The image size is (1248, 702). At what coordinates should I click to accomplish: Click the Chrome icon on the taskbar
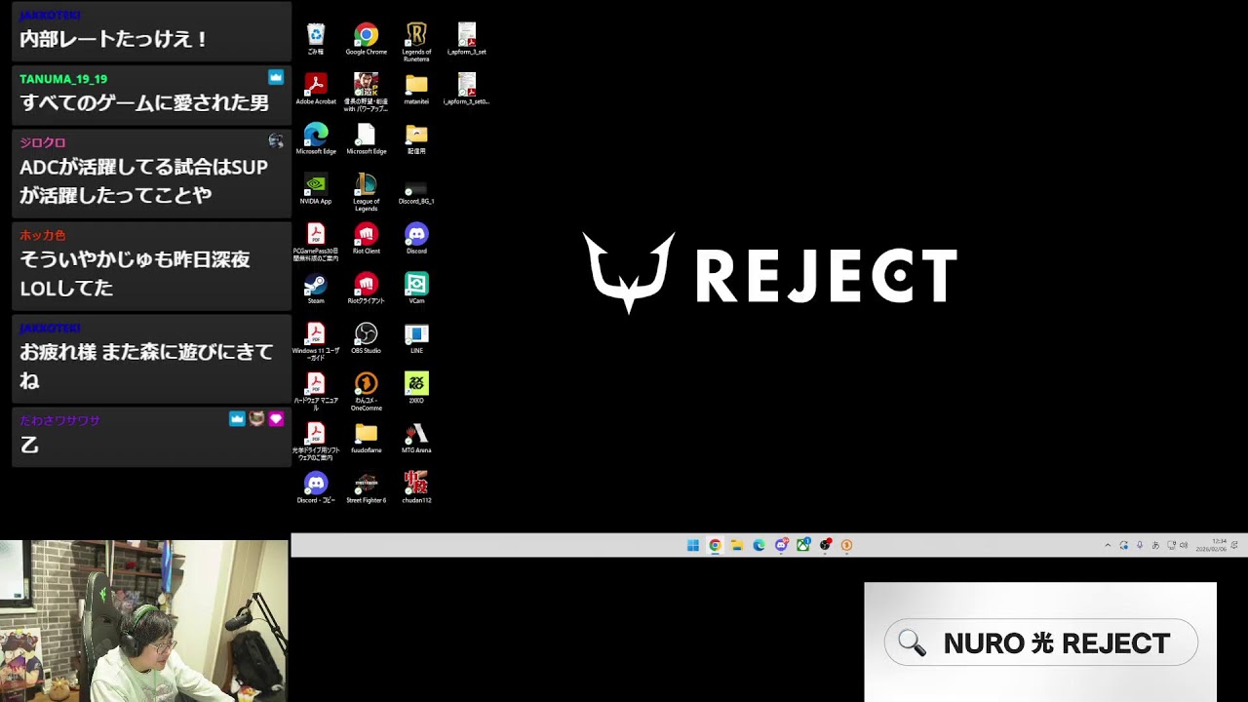pyautogui.click(x=715, y=545)
